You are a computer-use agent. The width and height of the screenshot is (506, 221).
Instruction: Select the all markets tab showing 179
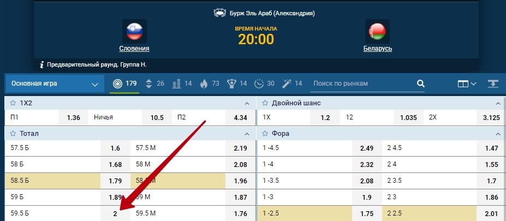coord(124,83)
